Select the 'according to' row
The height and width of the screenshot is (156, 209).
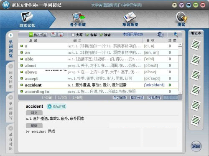click(x=98, y=92)
